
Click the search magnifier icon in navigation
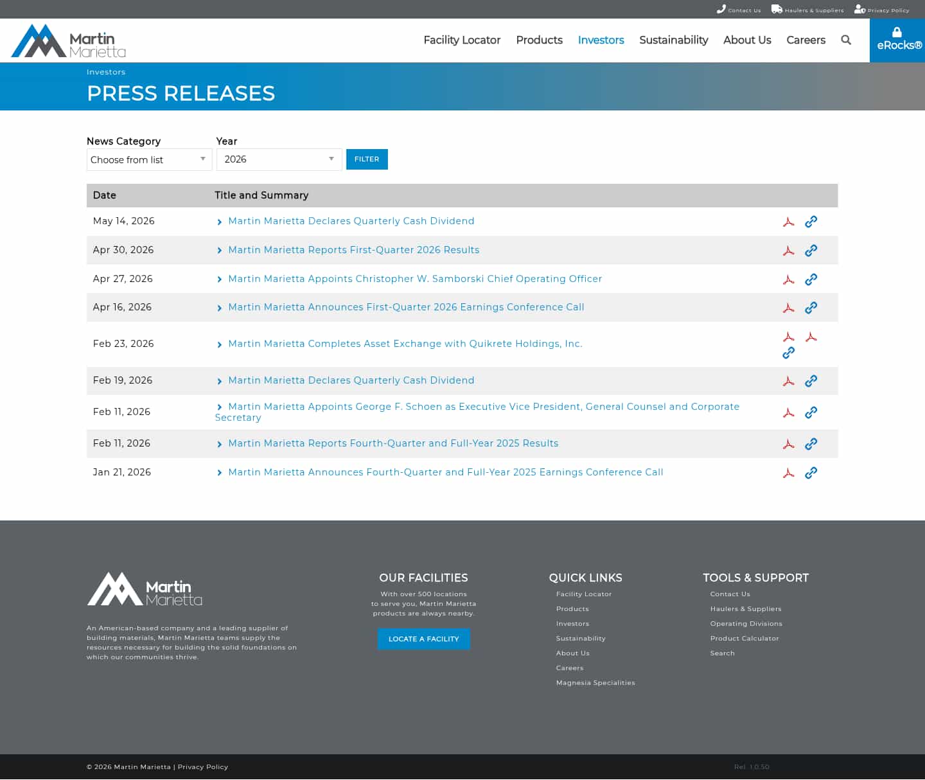(x=846, y=40)
